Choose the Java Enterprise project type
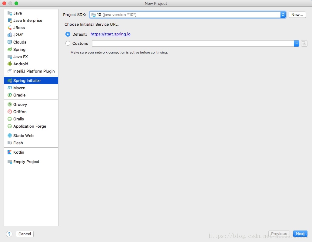 pos(31,21)
